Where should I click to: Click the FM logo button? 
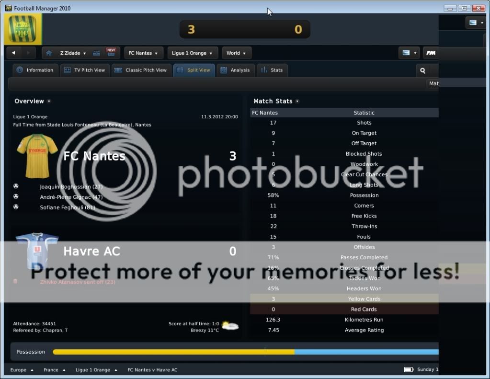(x=431, y=53)
